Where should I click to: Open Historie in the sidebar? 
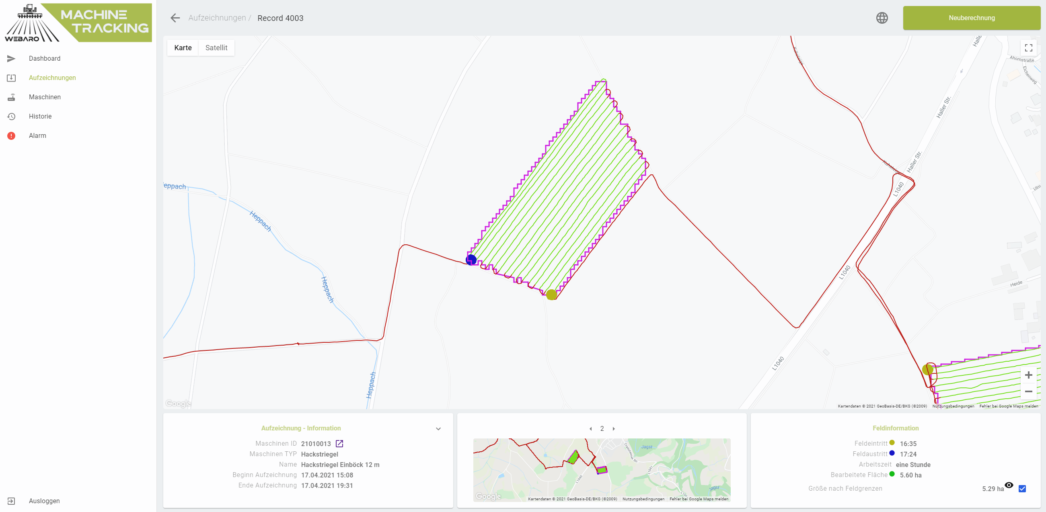coord(40,117)
